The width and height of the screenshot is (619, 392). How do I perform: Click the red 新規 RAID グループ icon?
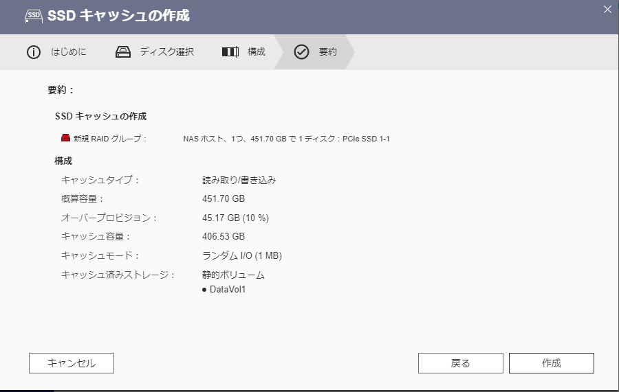point(65,138)
